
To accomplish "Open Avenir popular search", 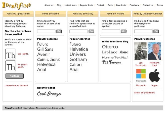I will click(44, 55).
